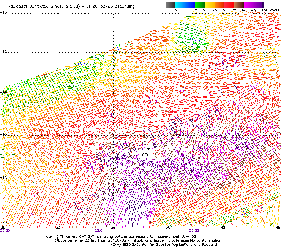The height and width of the screenshot is (247, 281).
Task: Click the NOAA/NESDIS credit line
Action: 164,245
